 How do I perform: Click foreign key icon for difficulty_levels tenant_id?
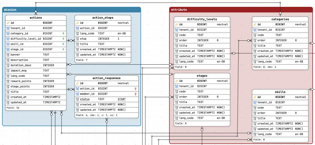click(x=176, y=30)
